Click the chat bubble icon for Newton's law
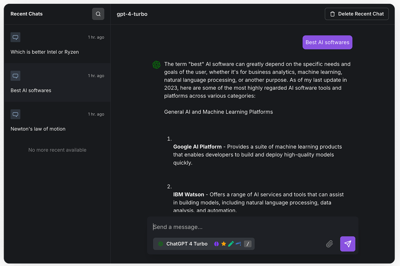The height and width of the screenshot is (266, 400). (x=15, y=114)
